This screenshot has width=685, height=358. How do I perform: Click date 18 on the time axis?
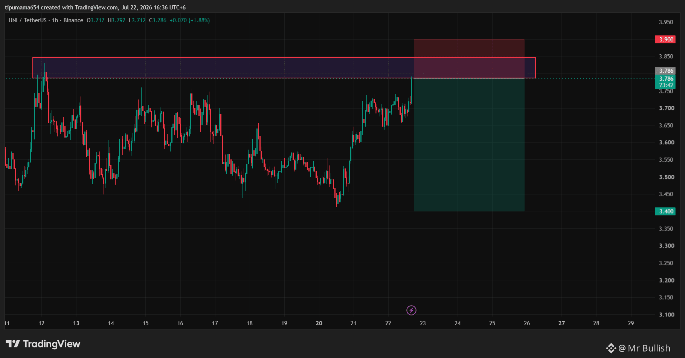click(249, 323)
